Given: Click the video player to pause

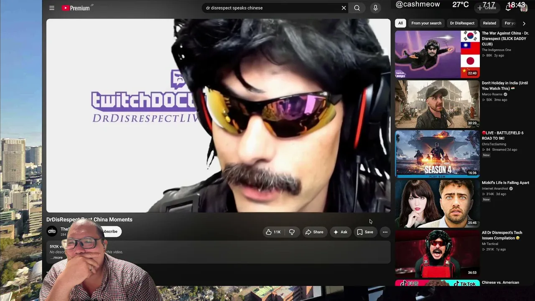Looking at the screenshot, I should [x=219, y=115].
